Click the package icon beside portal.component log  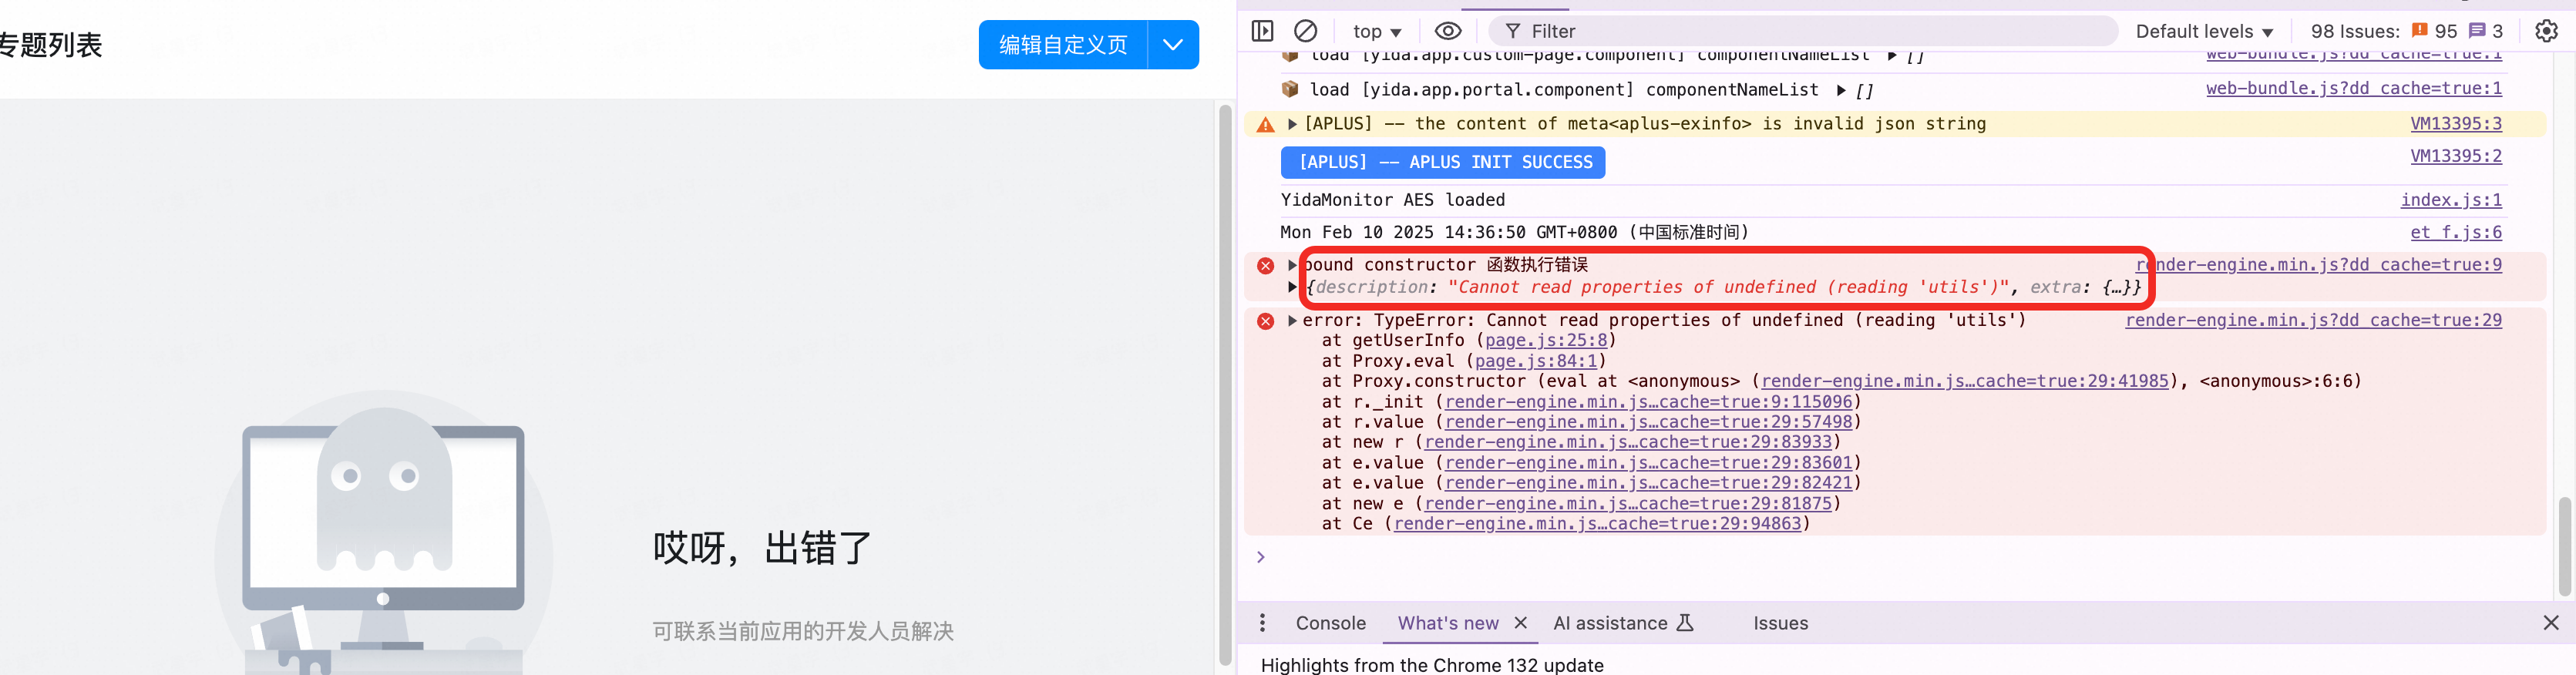(1290, 89)
